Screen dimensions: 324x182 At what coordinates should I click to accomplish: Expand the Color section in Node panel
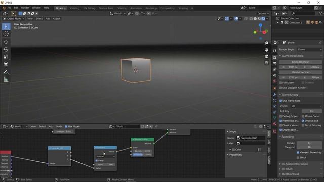(x=230, y=150)
